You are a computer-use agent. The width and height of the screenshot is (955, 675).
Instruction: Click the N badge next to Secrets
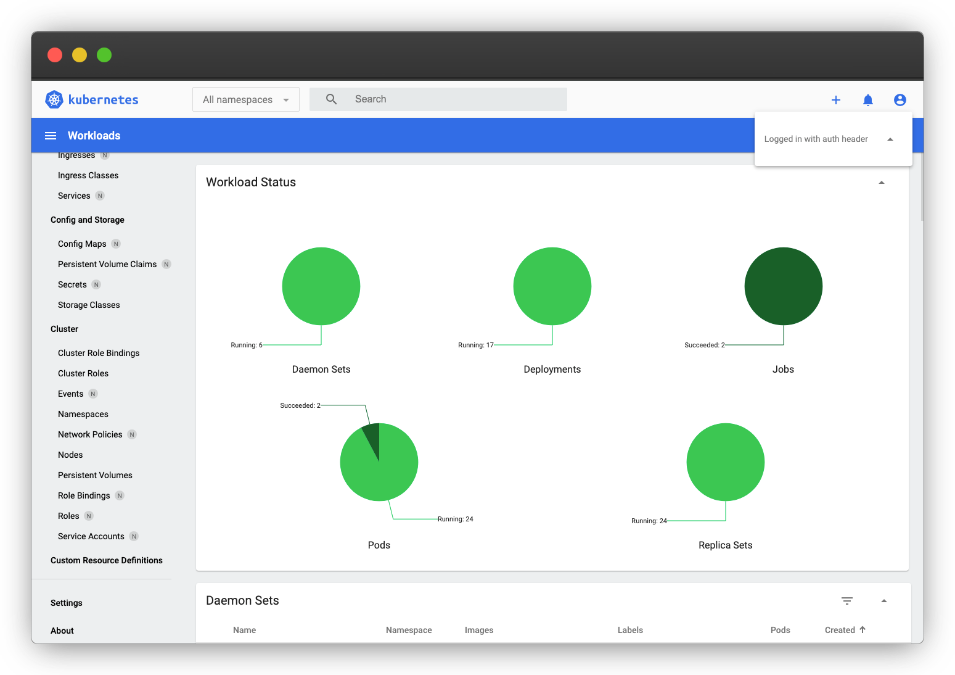point(96,284)
